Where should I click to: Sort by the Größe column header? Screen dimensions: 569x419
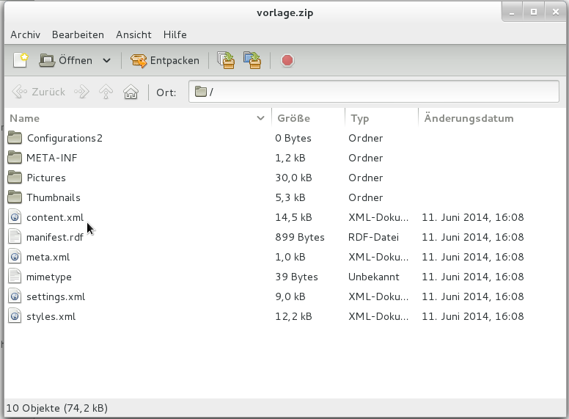click(x=293, y=118)
